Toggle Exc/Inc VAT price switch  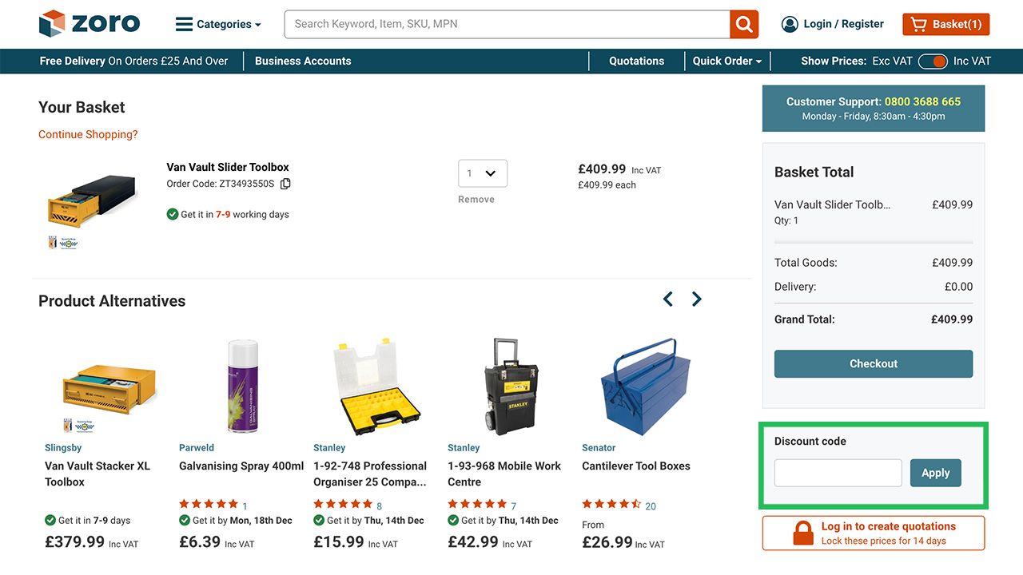click(x=933, y=61)
